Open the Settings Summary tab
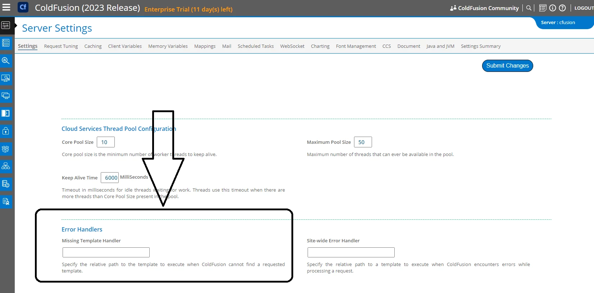Viewport: 594px width, 293px height. [x=481, y=46]
